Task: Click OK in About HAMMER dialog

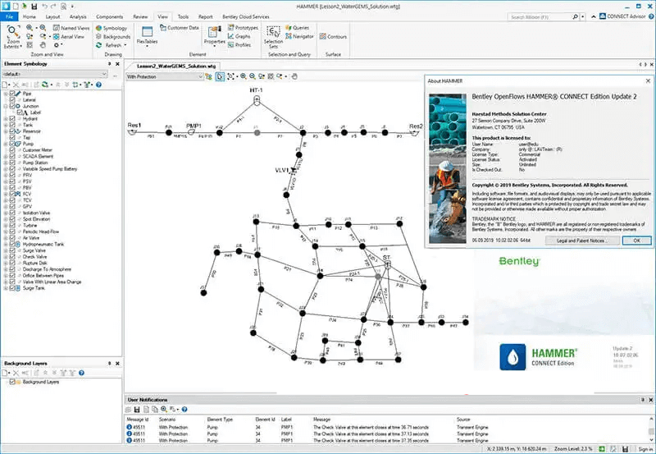Action: point(636,241)
